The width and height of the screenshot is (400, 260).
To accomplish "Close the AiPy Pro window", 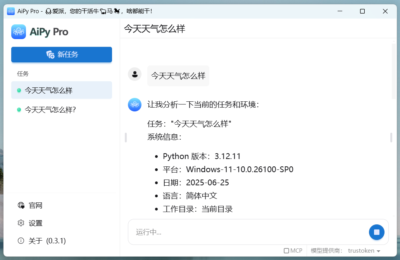I will [385, 11].
